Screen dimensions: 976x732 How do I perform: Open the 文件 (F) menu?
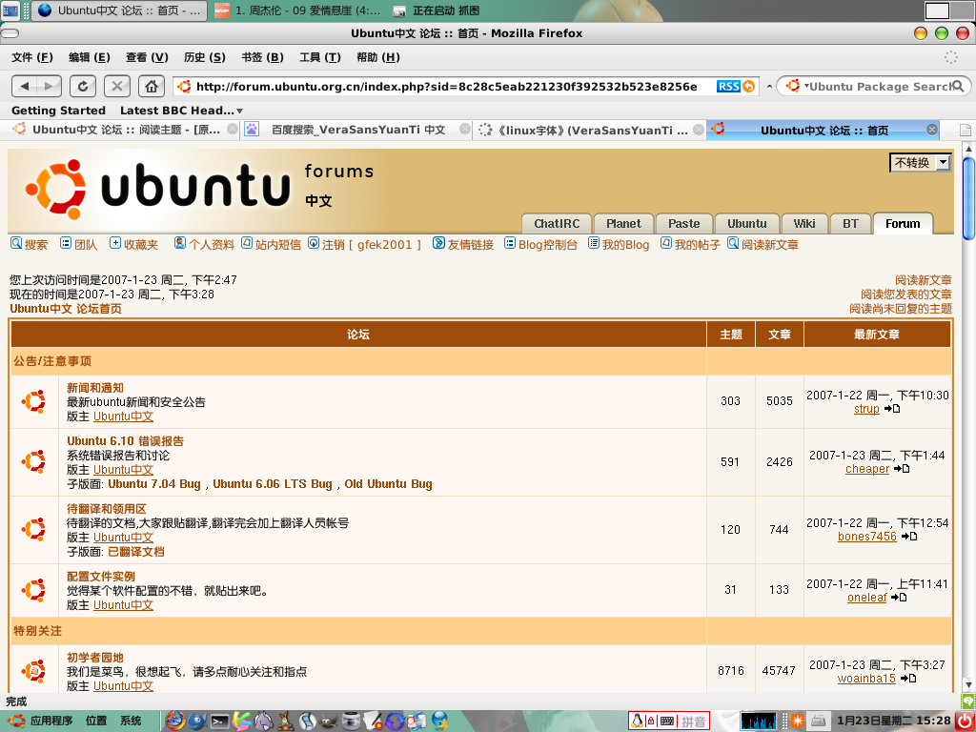click(32, 57)
